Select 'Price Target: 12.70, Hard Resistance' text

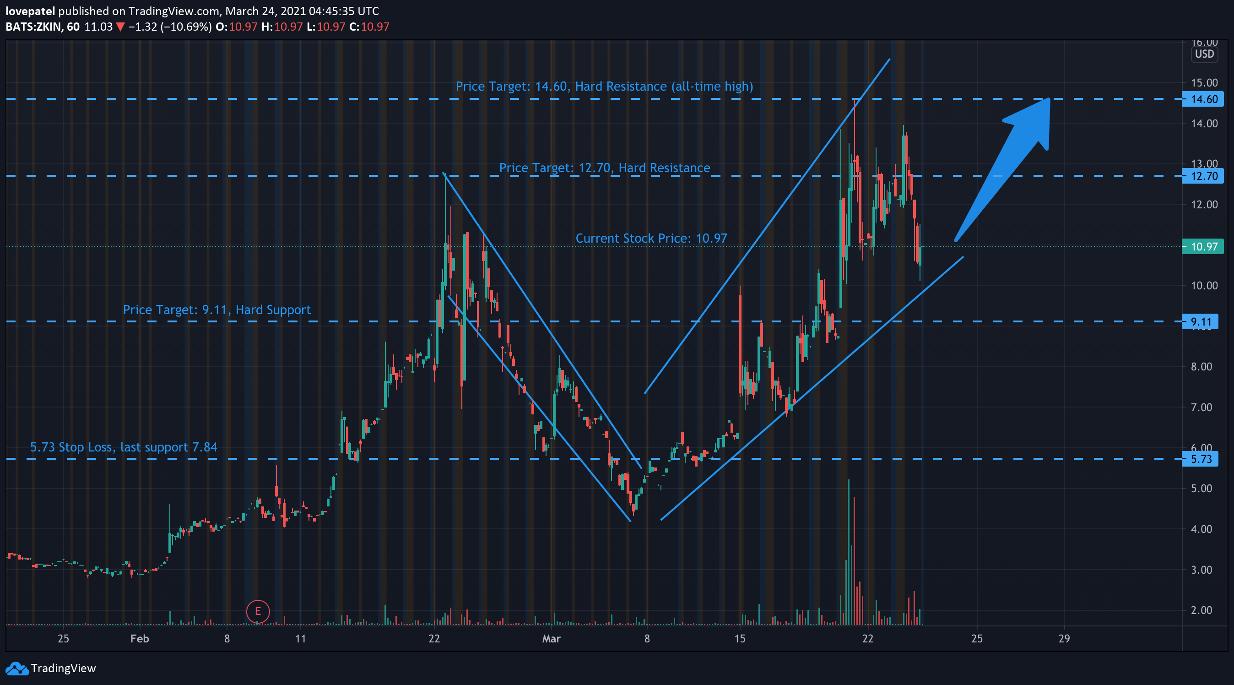605,168
